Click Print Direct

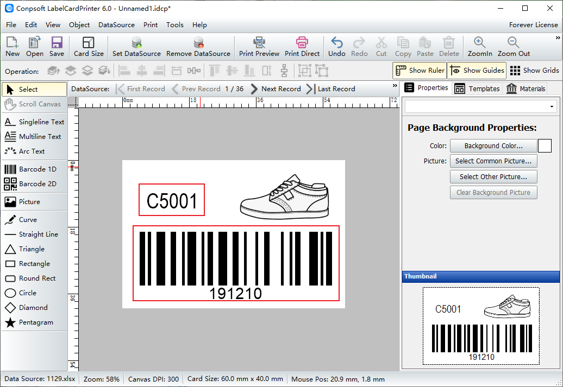point(302,47)
